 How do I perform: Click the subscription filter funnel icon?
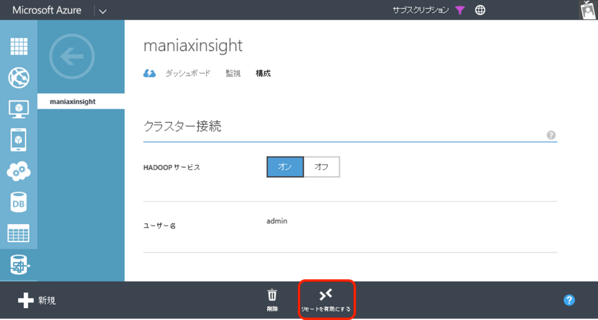click(460, 10)
